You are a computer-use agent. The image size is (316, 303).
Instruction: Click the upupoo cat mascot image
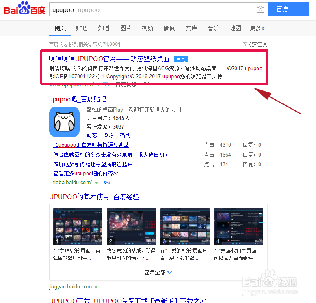tap(64, 122)
